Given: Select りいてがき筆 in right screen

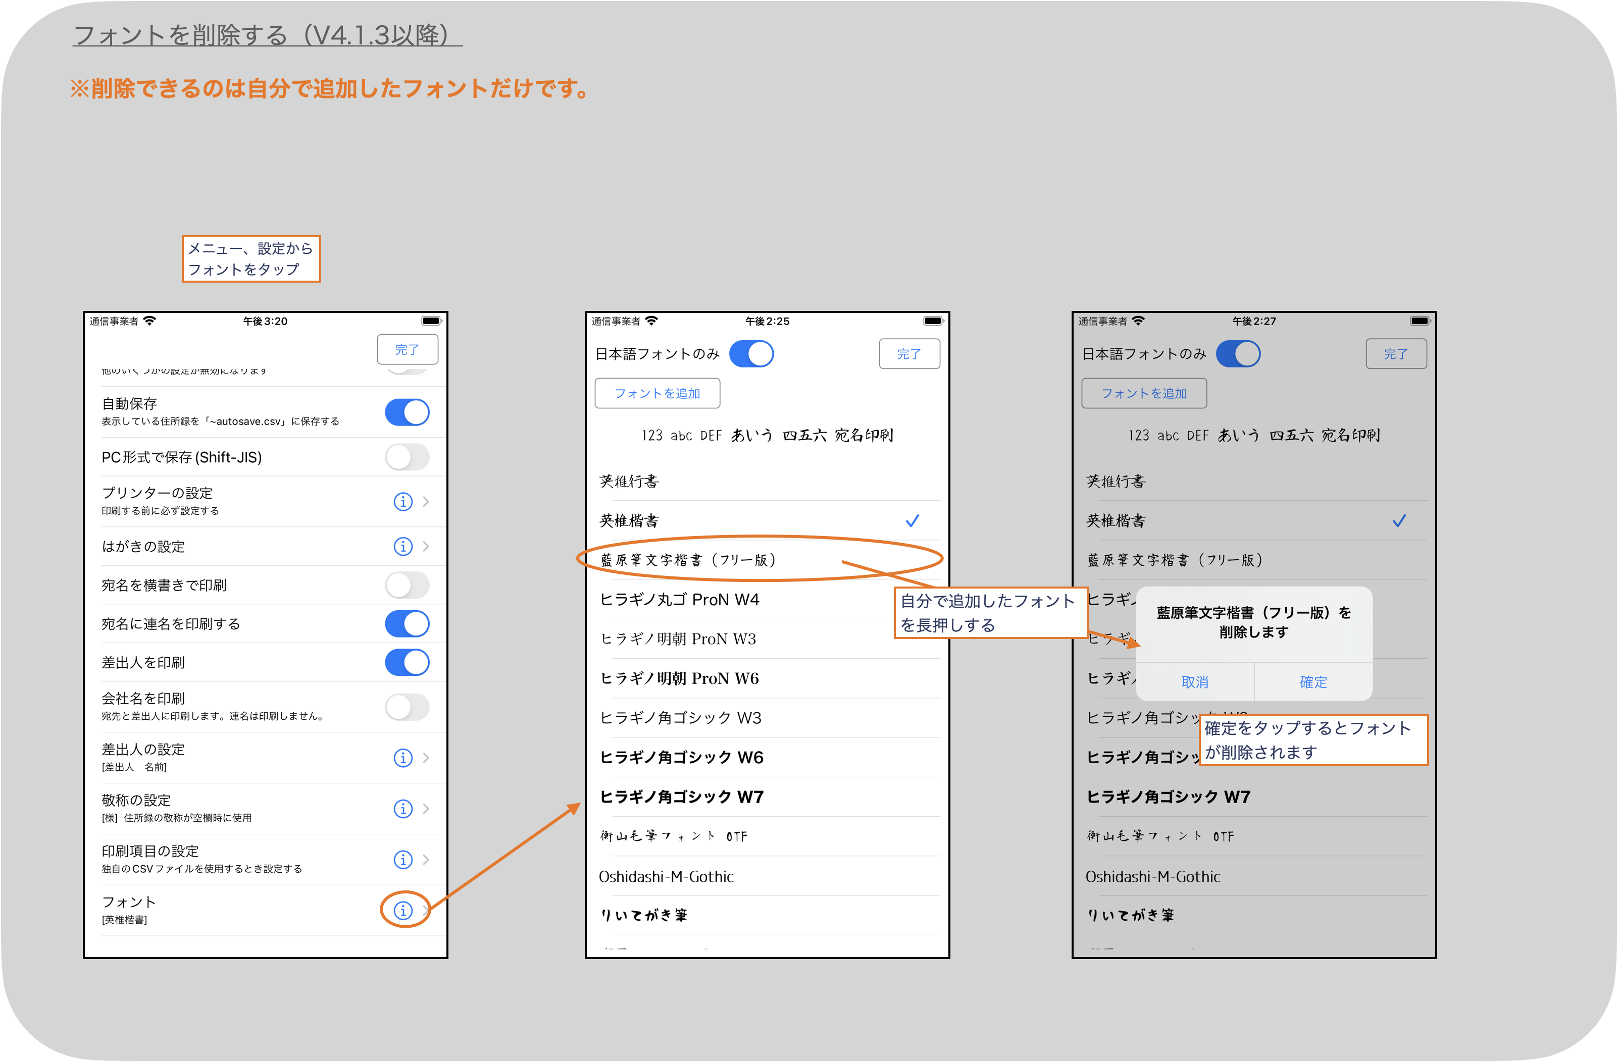Looking at the screenshot, I should (x=1253, y=915).
